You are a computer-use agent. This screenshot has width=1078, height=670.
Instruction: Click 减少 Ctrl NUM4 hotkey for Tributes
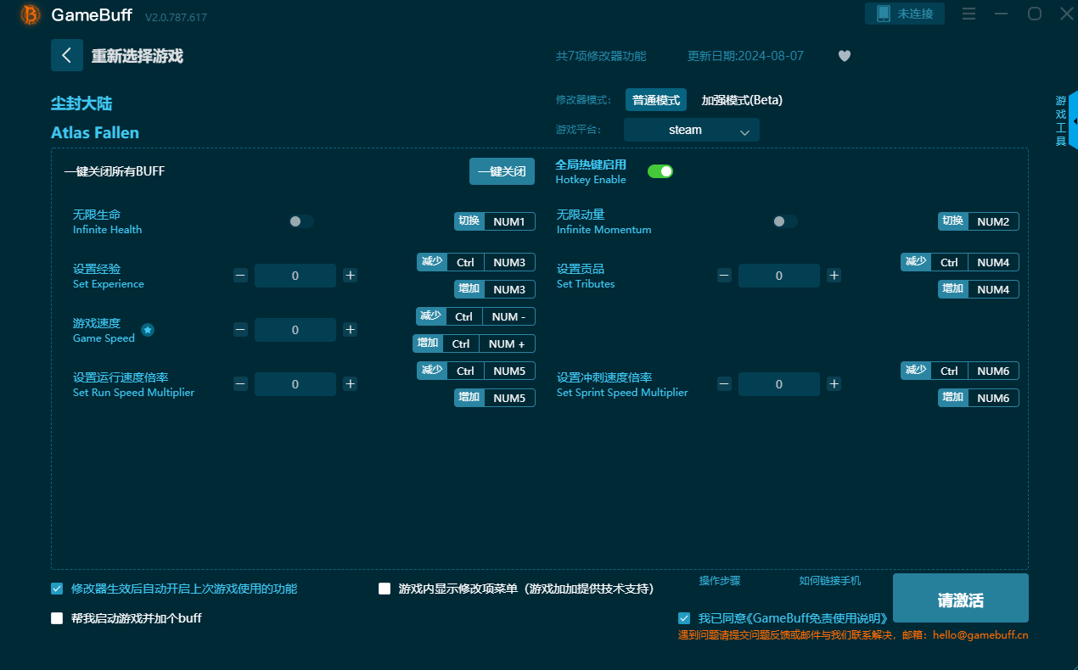[960, 262]
